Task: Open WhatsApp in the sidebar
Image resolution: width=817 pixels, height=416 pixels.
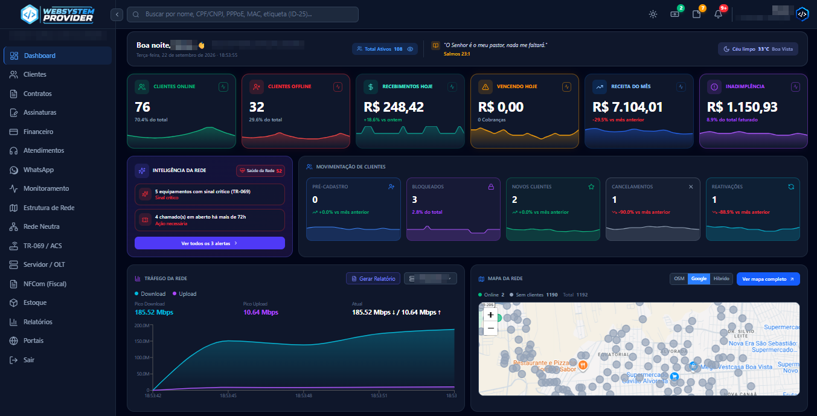Action: pos(58,170)
